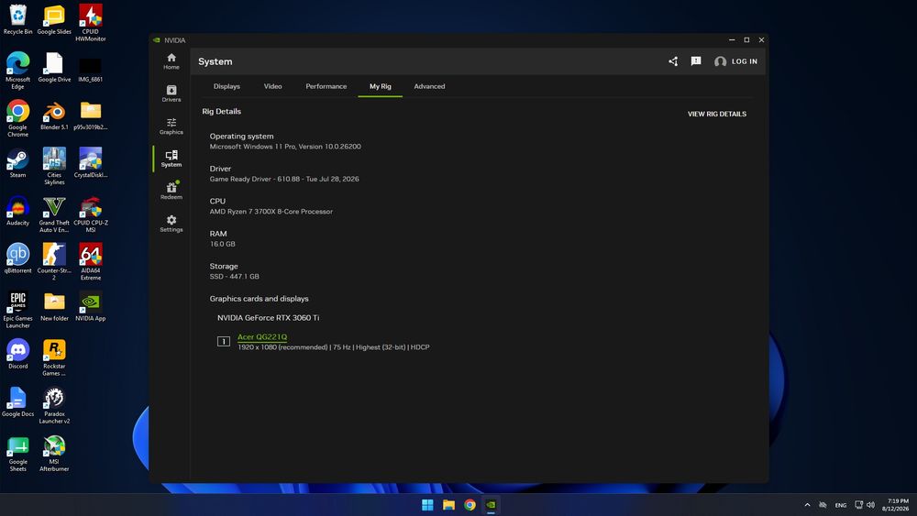This screenshot has height=516, width=917.
Task: Switch to the Video tab
Action: point(272,86)
